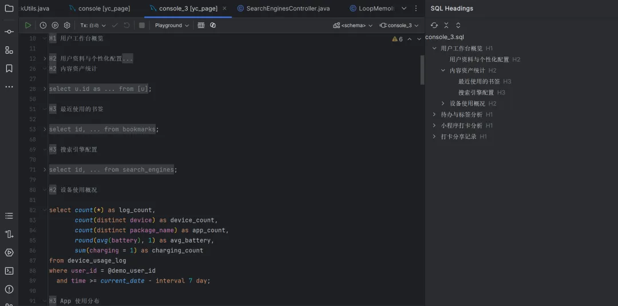The image size is (618, 306).
Task: Stop running query square button
Action: pyautogui.click(x=142, y=25)
